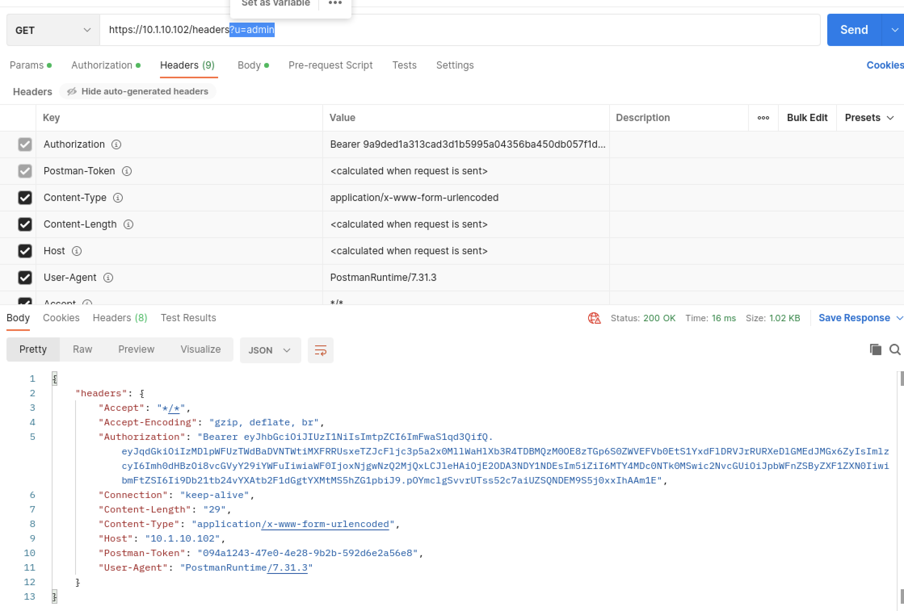Screen dimensions: 904x611
Task: Open JSON format dropdown
Action: coord(270,350)
